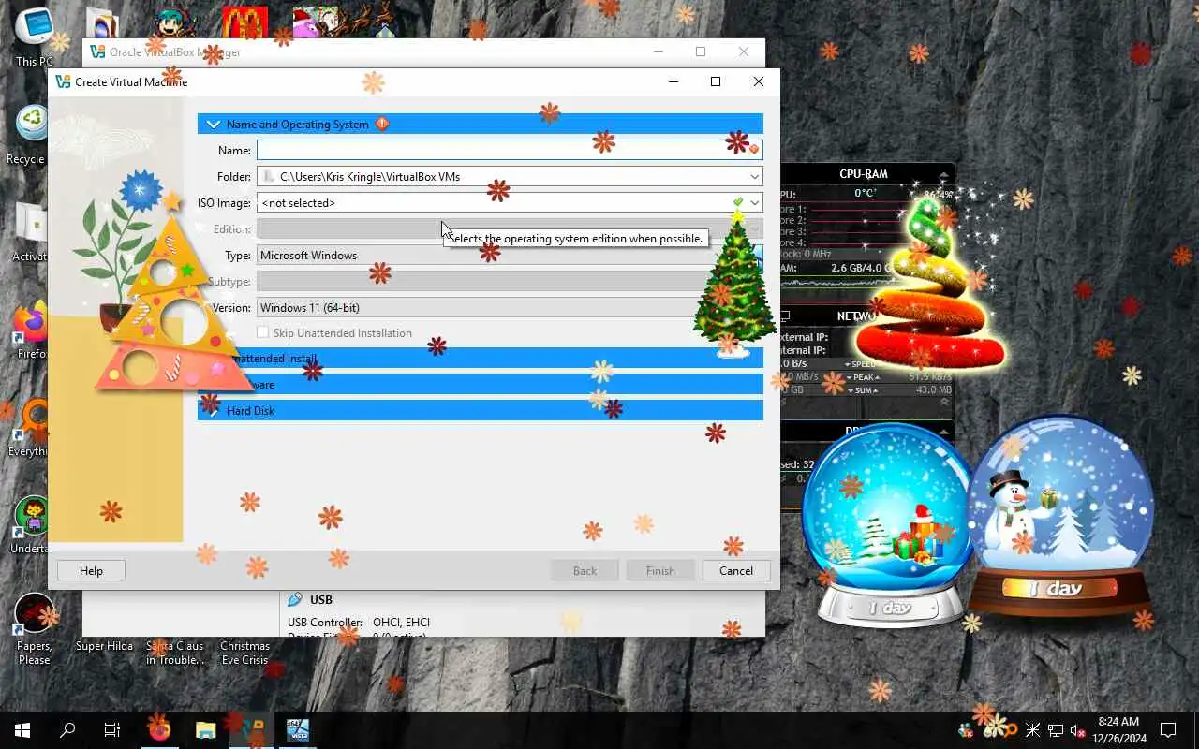The width and height of the screenshot is (1199, 749).
Task: Click the Back button
Action: coord(585,570)
